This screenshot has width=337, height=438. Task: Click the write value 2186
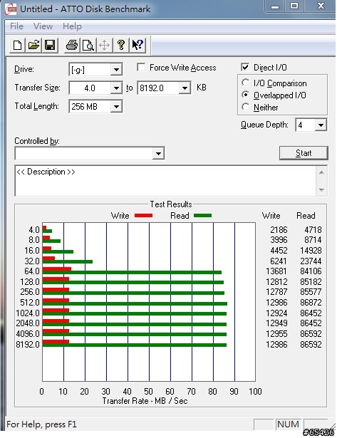pyautogui.click(x=279, y=230)
